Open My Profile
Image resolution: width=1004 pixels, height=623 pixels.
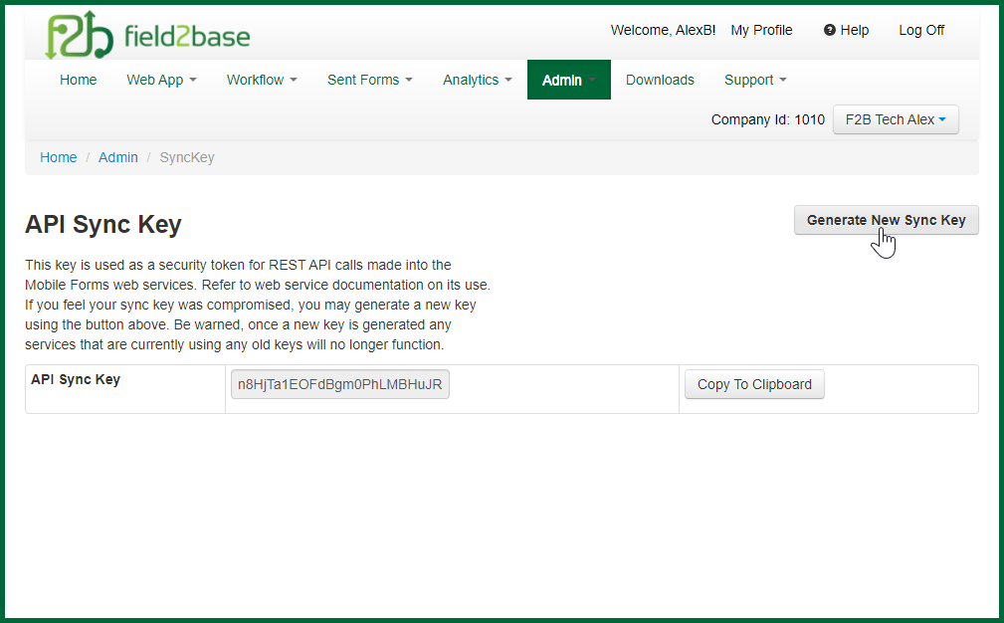(x=760, y=30)
